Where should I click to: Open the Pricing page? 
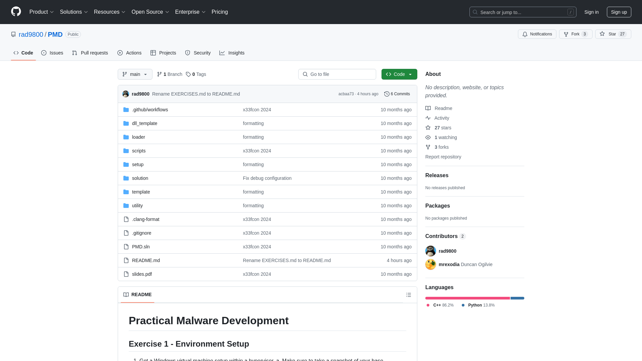(220, 12)
